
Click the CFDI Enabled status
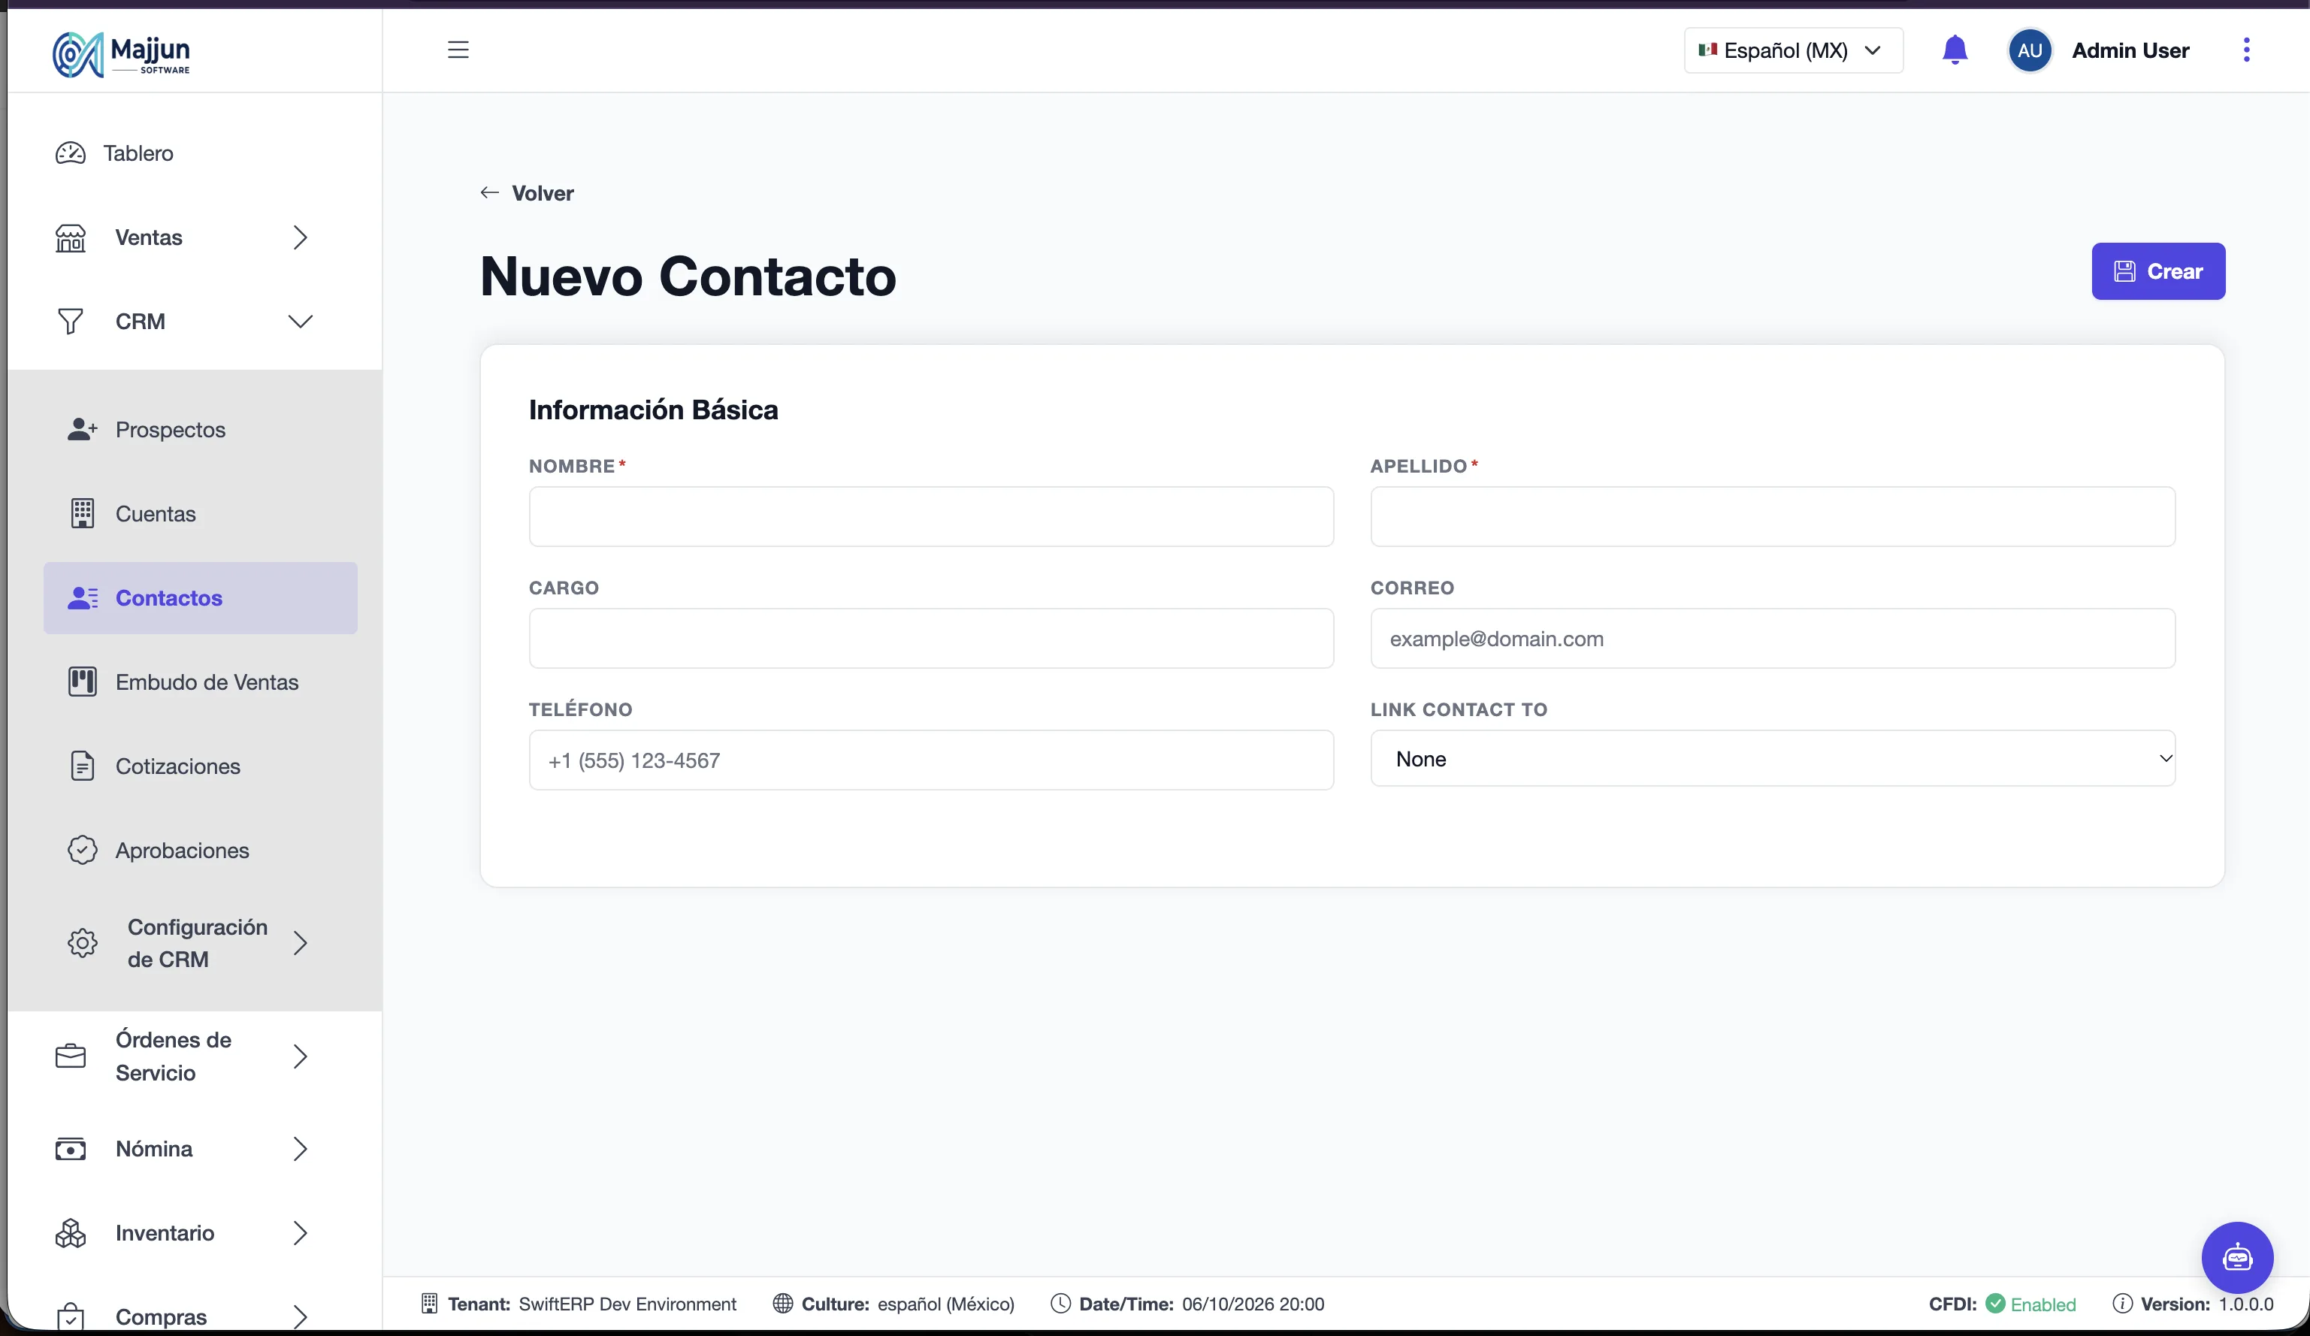coord(2031,1304)
